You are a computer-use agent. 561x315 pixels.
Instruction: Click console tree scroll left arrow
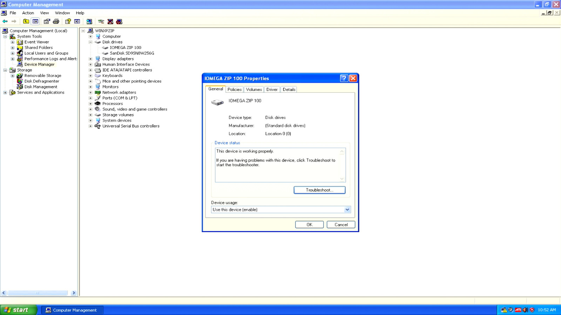coord(4,293)
